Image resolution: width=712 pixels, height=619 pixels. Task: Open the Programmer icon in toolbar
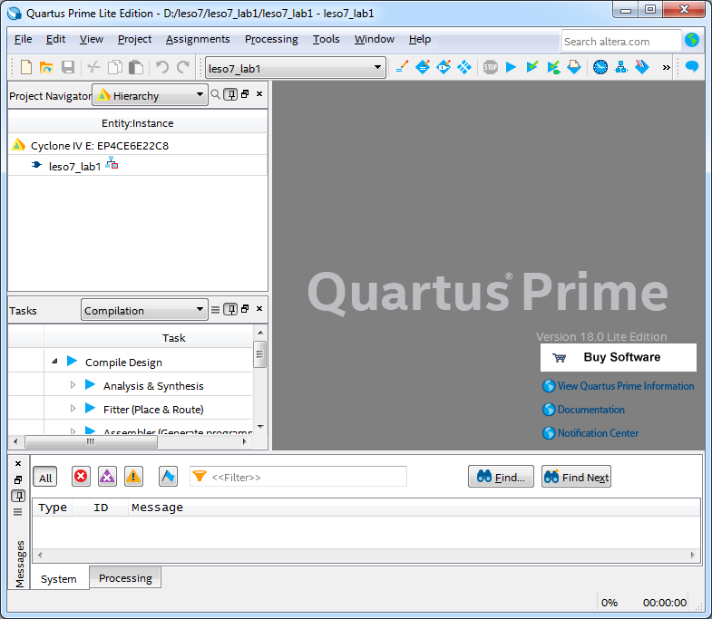coord(642,68)
